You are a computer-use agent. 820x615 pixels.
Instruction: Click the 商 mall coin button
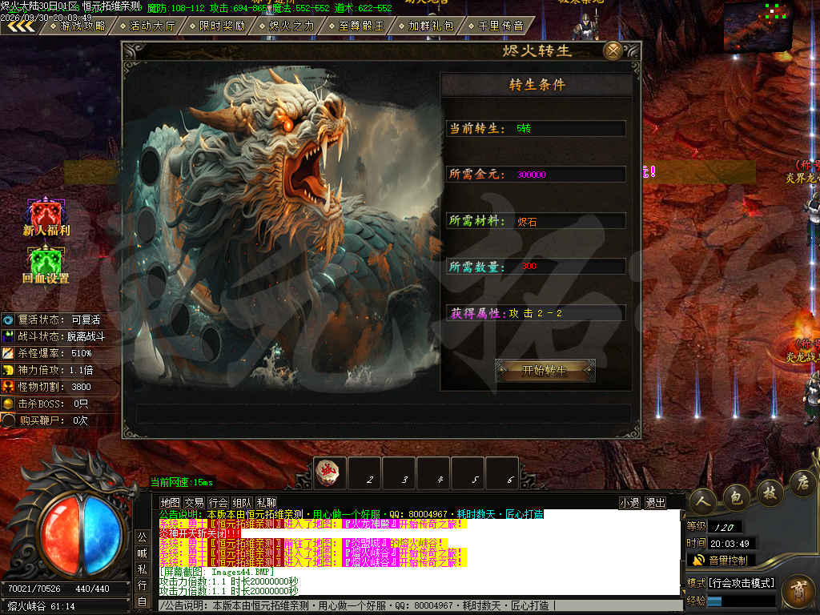[798, 593]
